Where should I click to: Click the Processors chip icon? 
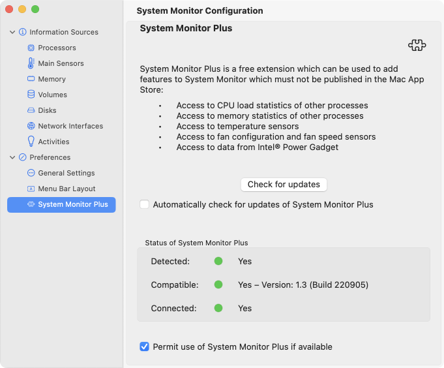31,48
